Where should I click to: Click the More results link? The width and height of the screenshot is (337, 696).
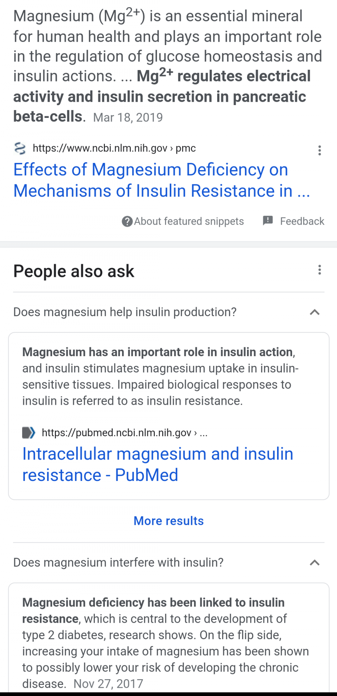[169, 521]
